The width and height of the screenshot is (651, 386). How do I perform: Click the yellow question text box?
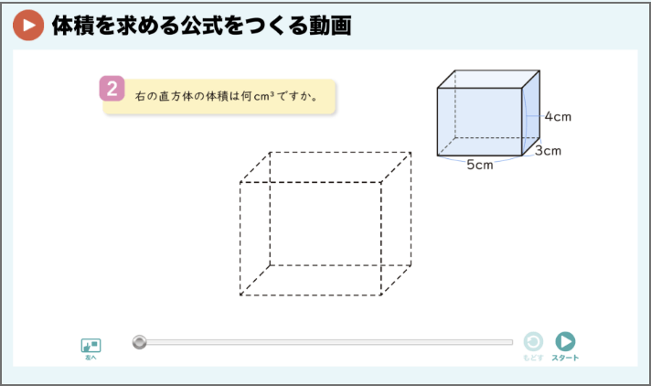pyautogui.click(x=219, y=96)
